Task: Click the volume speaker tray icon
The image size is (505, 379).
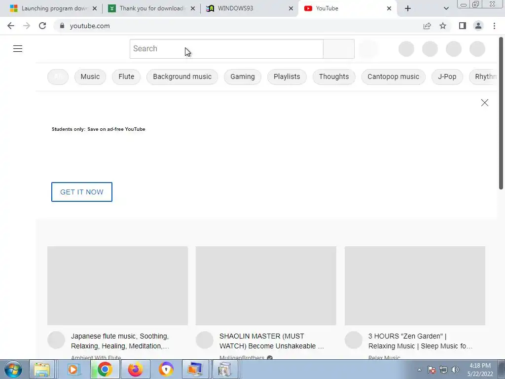Action: coord(455,370)
